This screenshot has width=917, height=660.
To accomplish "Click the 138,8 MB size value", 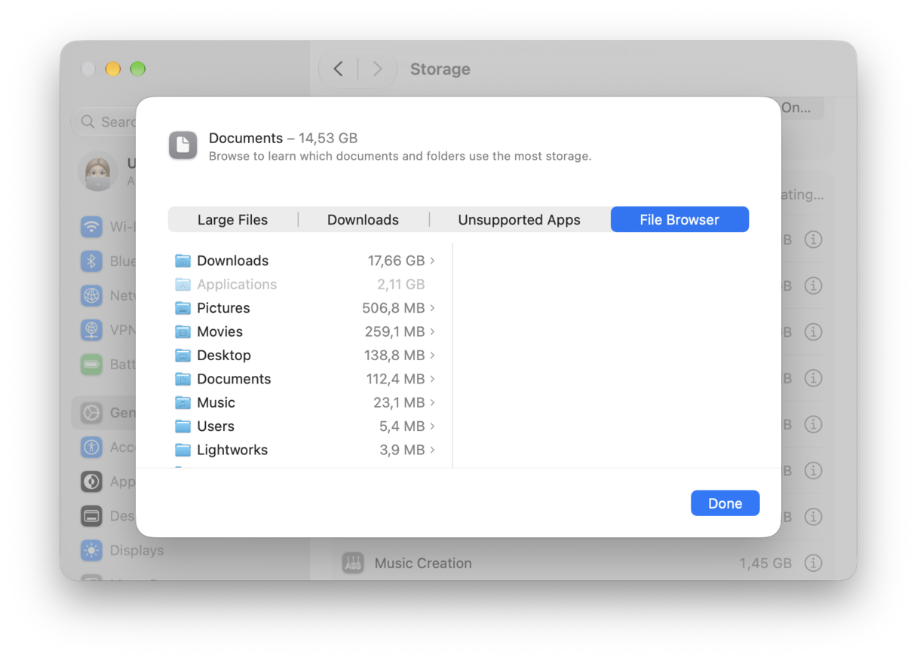I will click(394, 355).
